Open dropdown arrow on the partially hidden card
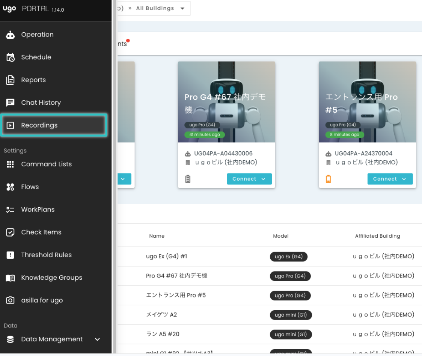 (x=123, y=179)
